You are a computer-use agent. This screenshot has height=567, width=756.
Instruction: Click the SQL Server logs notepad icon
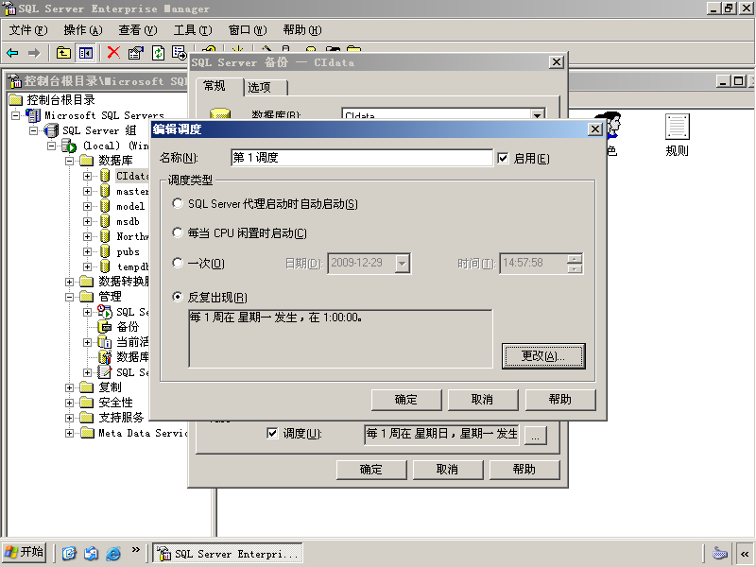point(105,372)
